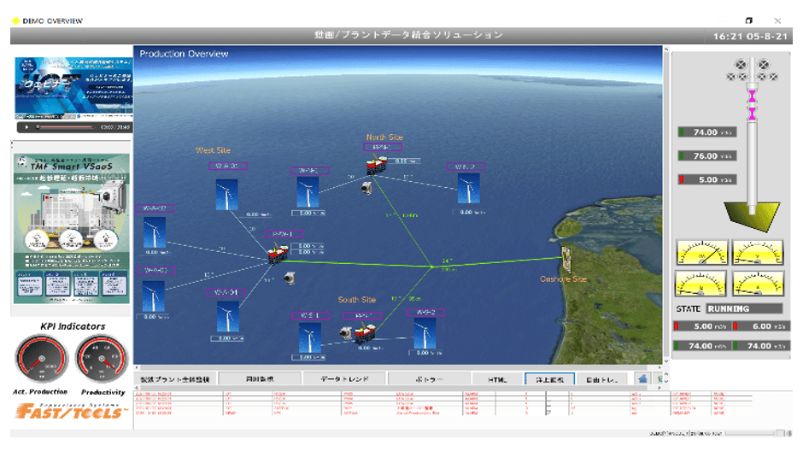
Task: Switch to the HTML tab
Action: [497, 379]
